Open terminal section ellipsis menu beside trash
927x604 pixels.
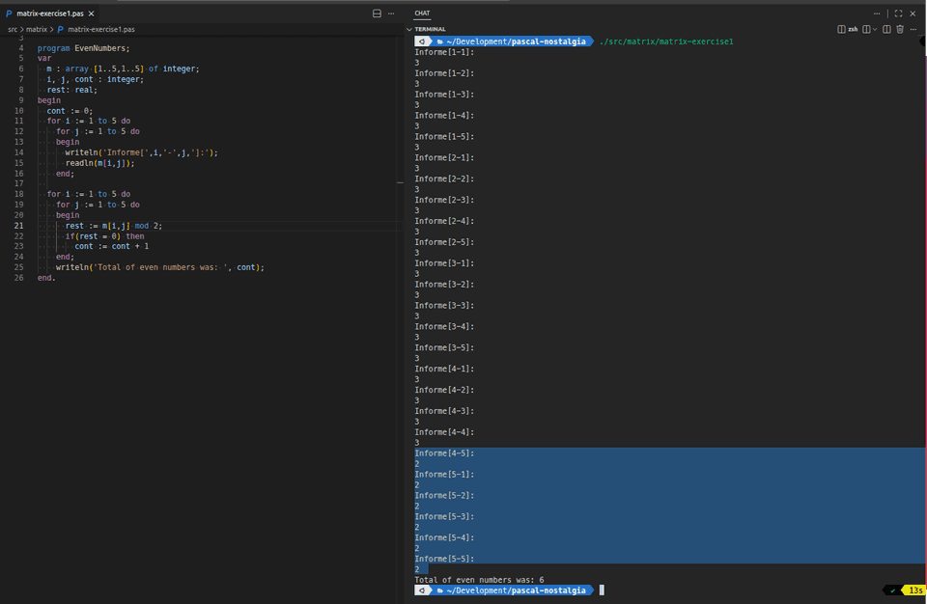coord(913,29)
